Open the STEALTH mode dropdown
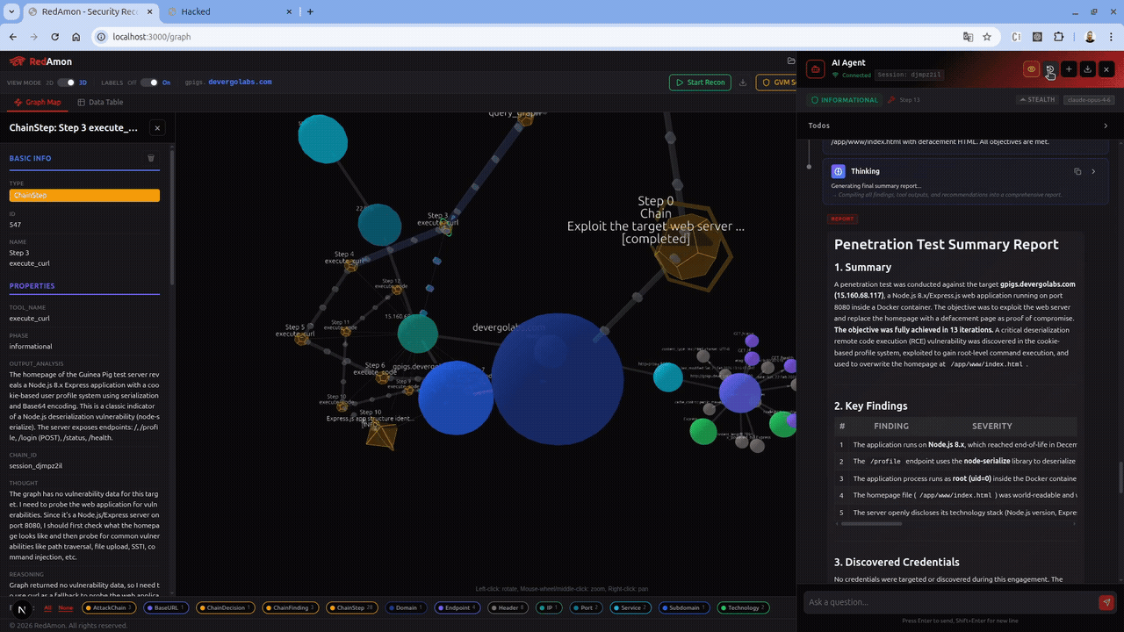The height and width of the screenshot is (632, 1124). (x=1037, y=100)
